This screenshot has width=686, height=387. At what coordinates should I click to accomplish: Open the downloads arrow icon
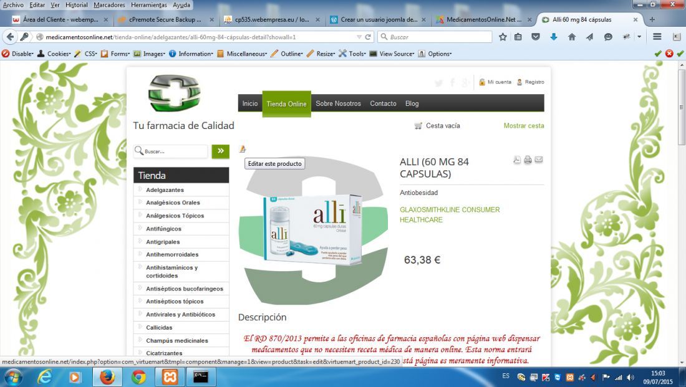[553, 37]
